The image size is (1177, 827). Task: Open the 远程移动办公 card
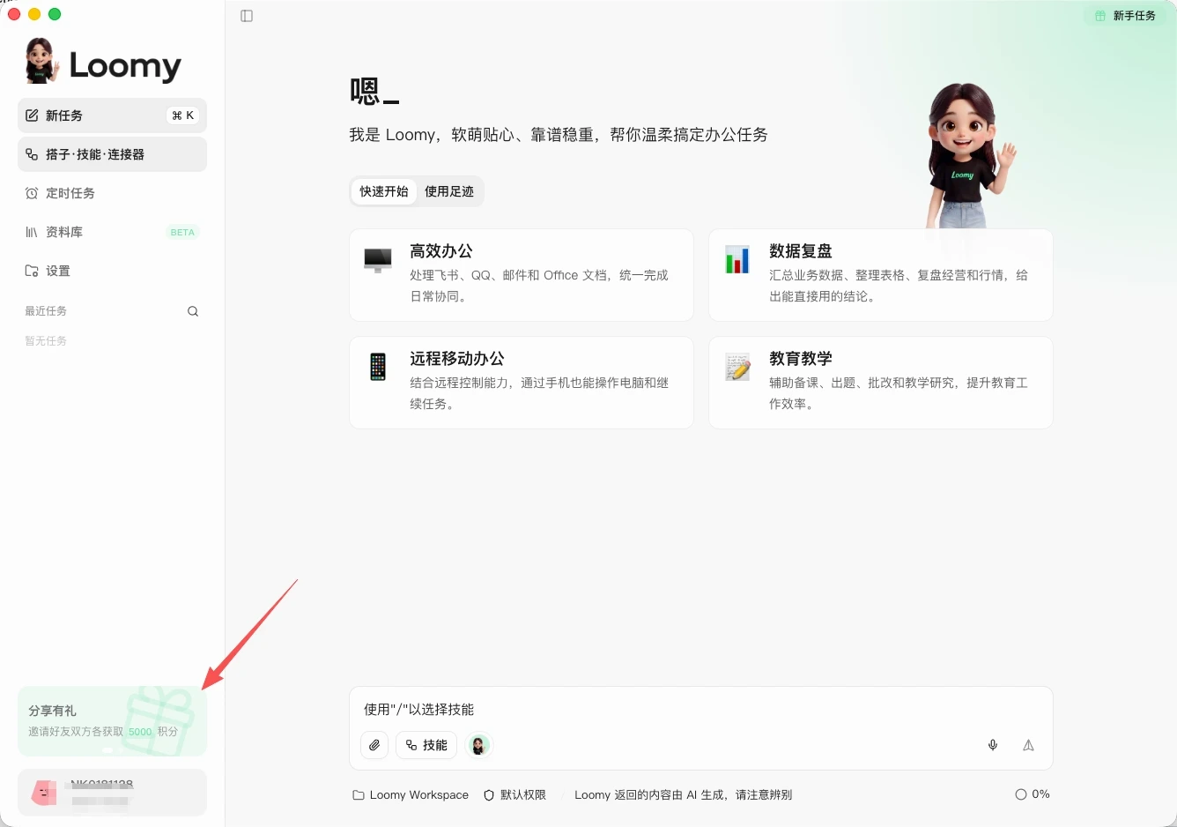pyautogui.click(x=522, y=383)
